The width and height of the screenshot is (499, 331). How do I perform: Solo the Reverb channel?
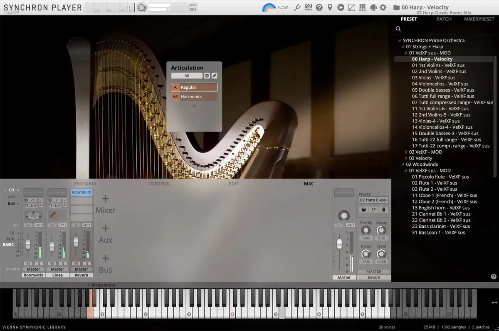(86, 264)
